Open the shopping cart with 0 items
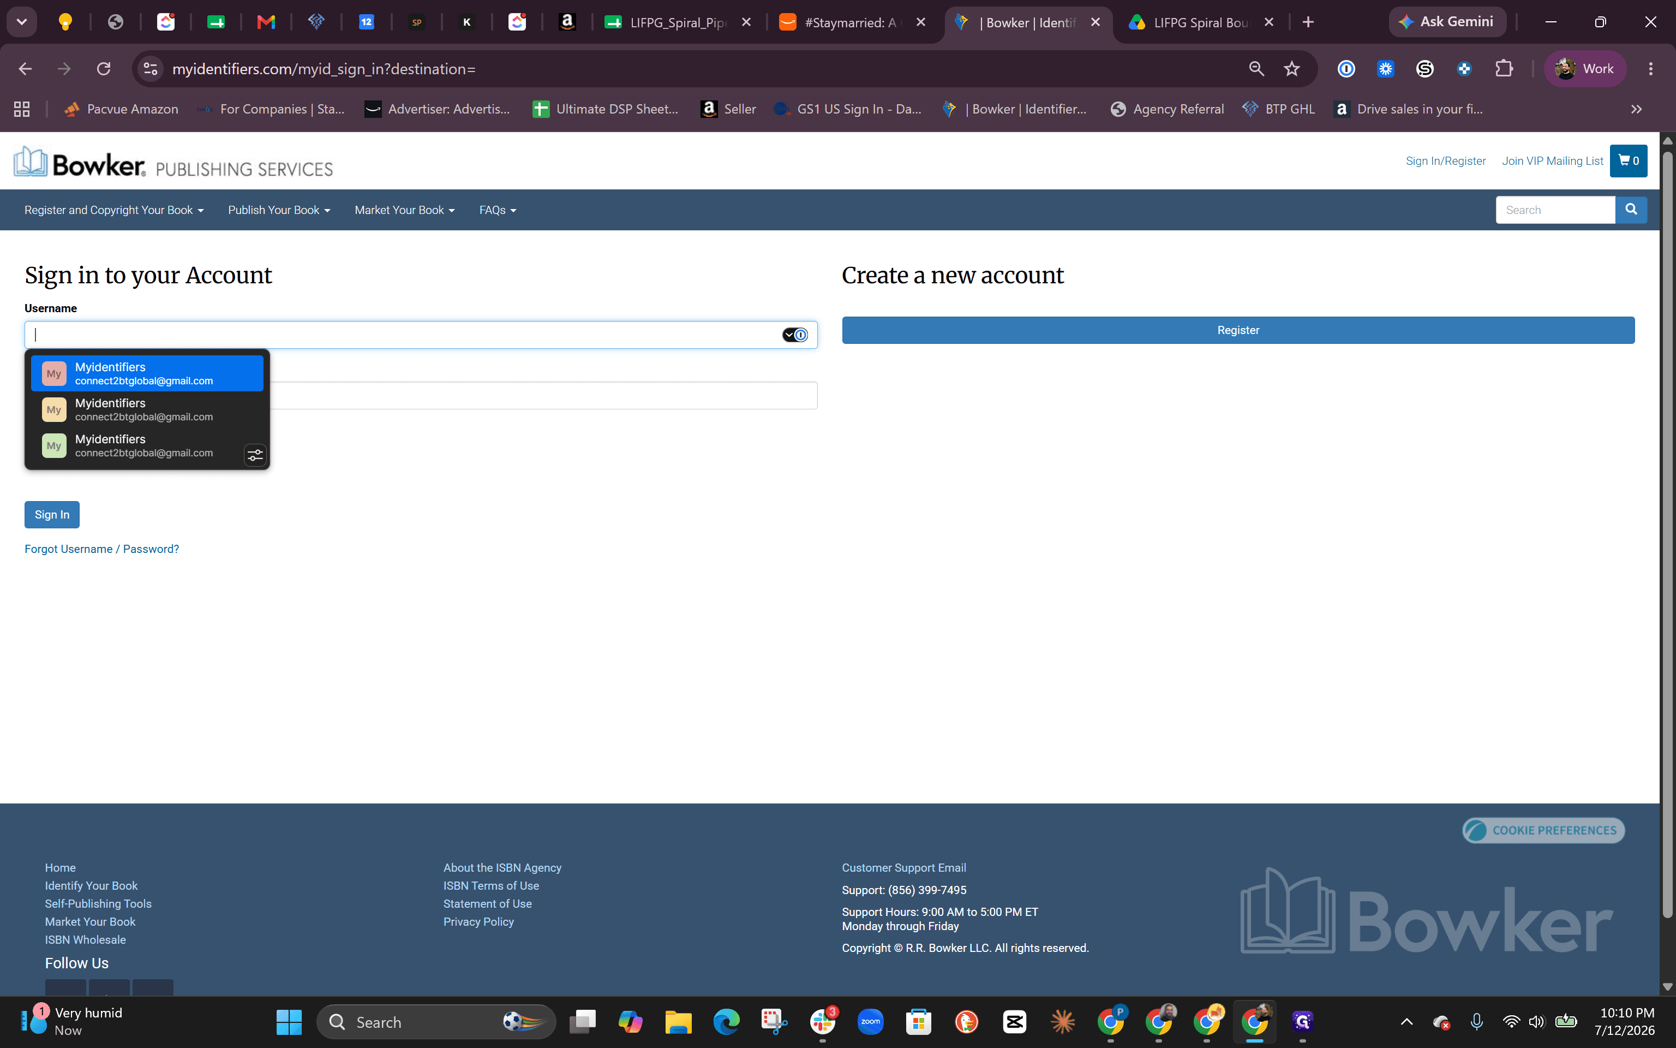The width and height of the screenshot is (1676, 1048). point(1628,161)
